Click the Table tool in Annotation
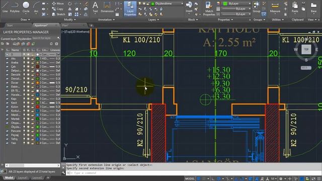Screen dimensions: 322x181 click(117, 15)
